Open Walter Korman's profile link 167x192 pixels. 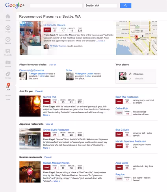coord(59,46)
